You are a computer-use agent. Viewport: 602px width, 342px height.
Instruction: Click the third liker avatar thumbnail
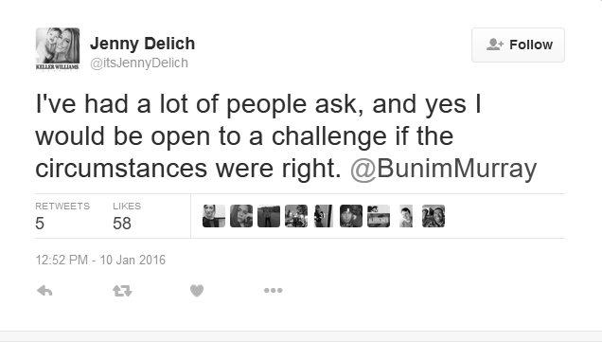pos(269,216)
